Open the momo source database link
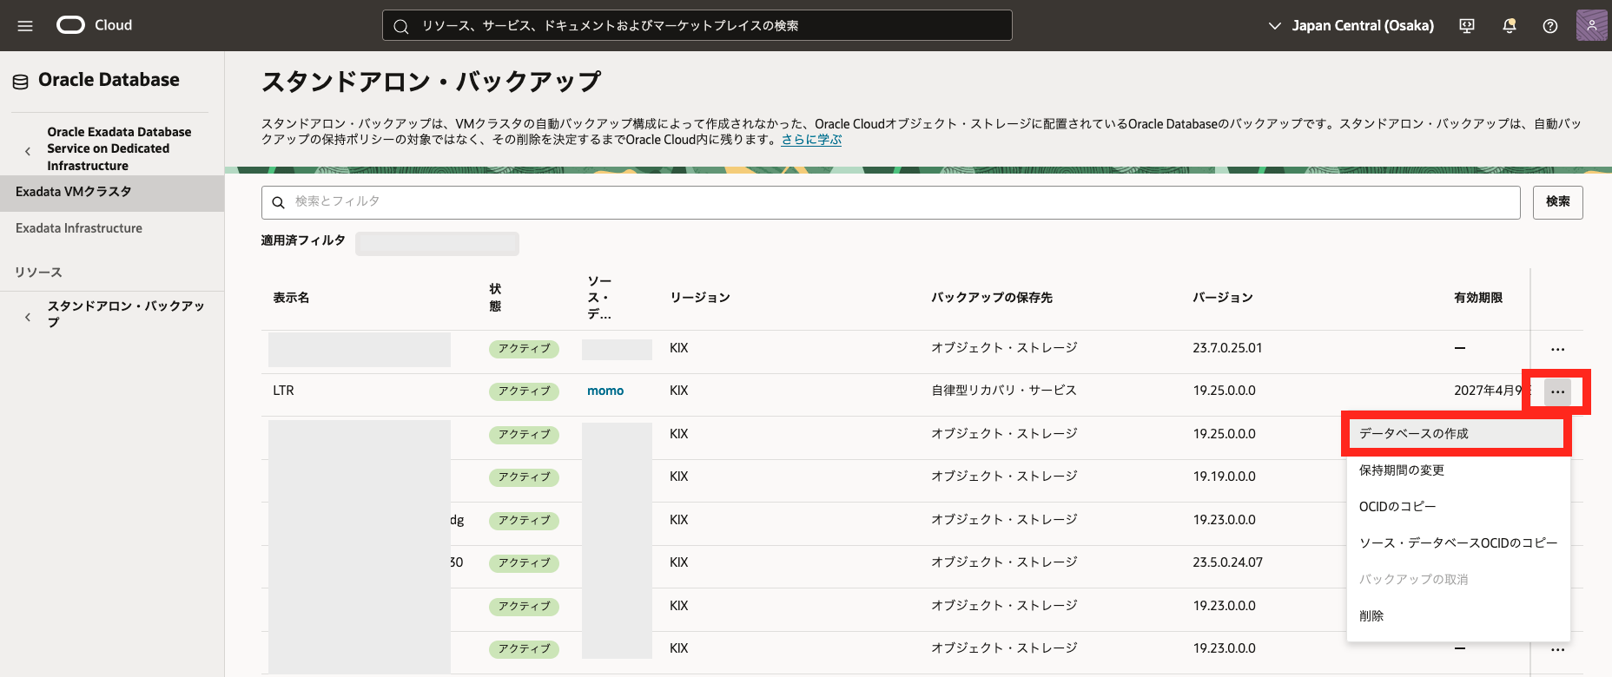Screen dimensions: 1612x677 [x=605, y=391]
